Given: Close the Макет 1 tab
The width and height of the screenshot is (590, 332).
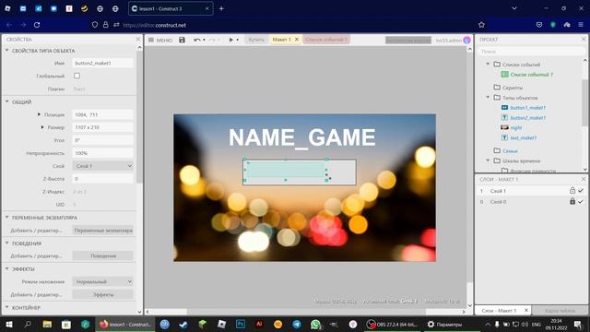Looking at the screenshot, I should (297, 40).
